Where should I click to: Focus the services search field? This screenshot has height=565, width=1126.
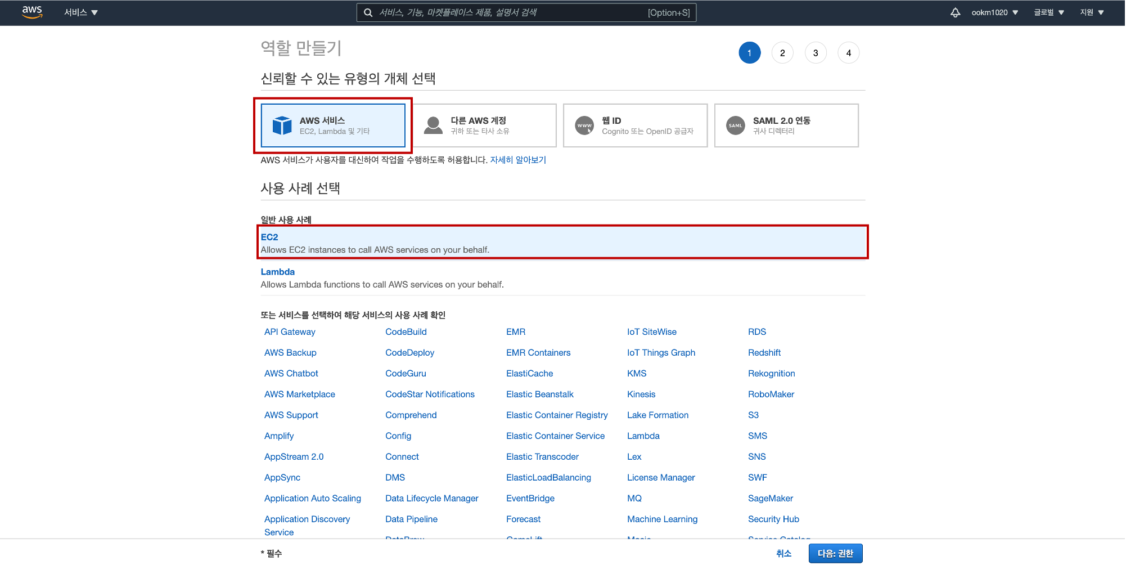(526, 12)
